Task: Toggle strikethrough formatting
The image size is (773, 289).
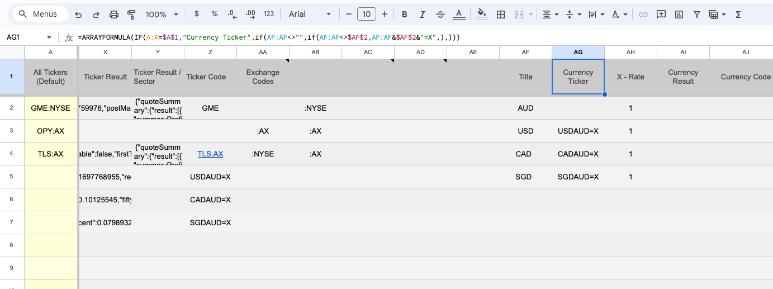Action: (x=440, y=15)
